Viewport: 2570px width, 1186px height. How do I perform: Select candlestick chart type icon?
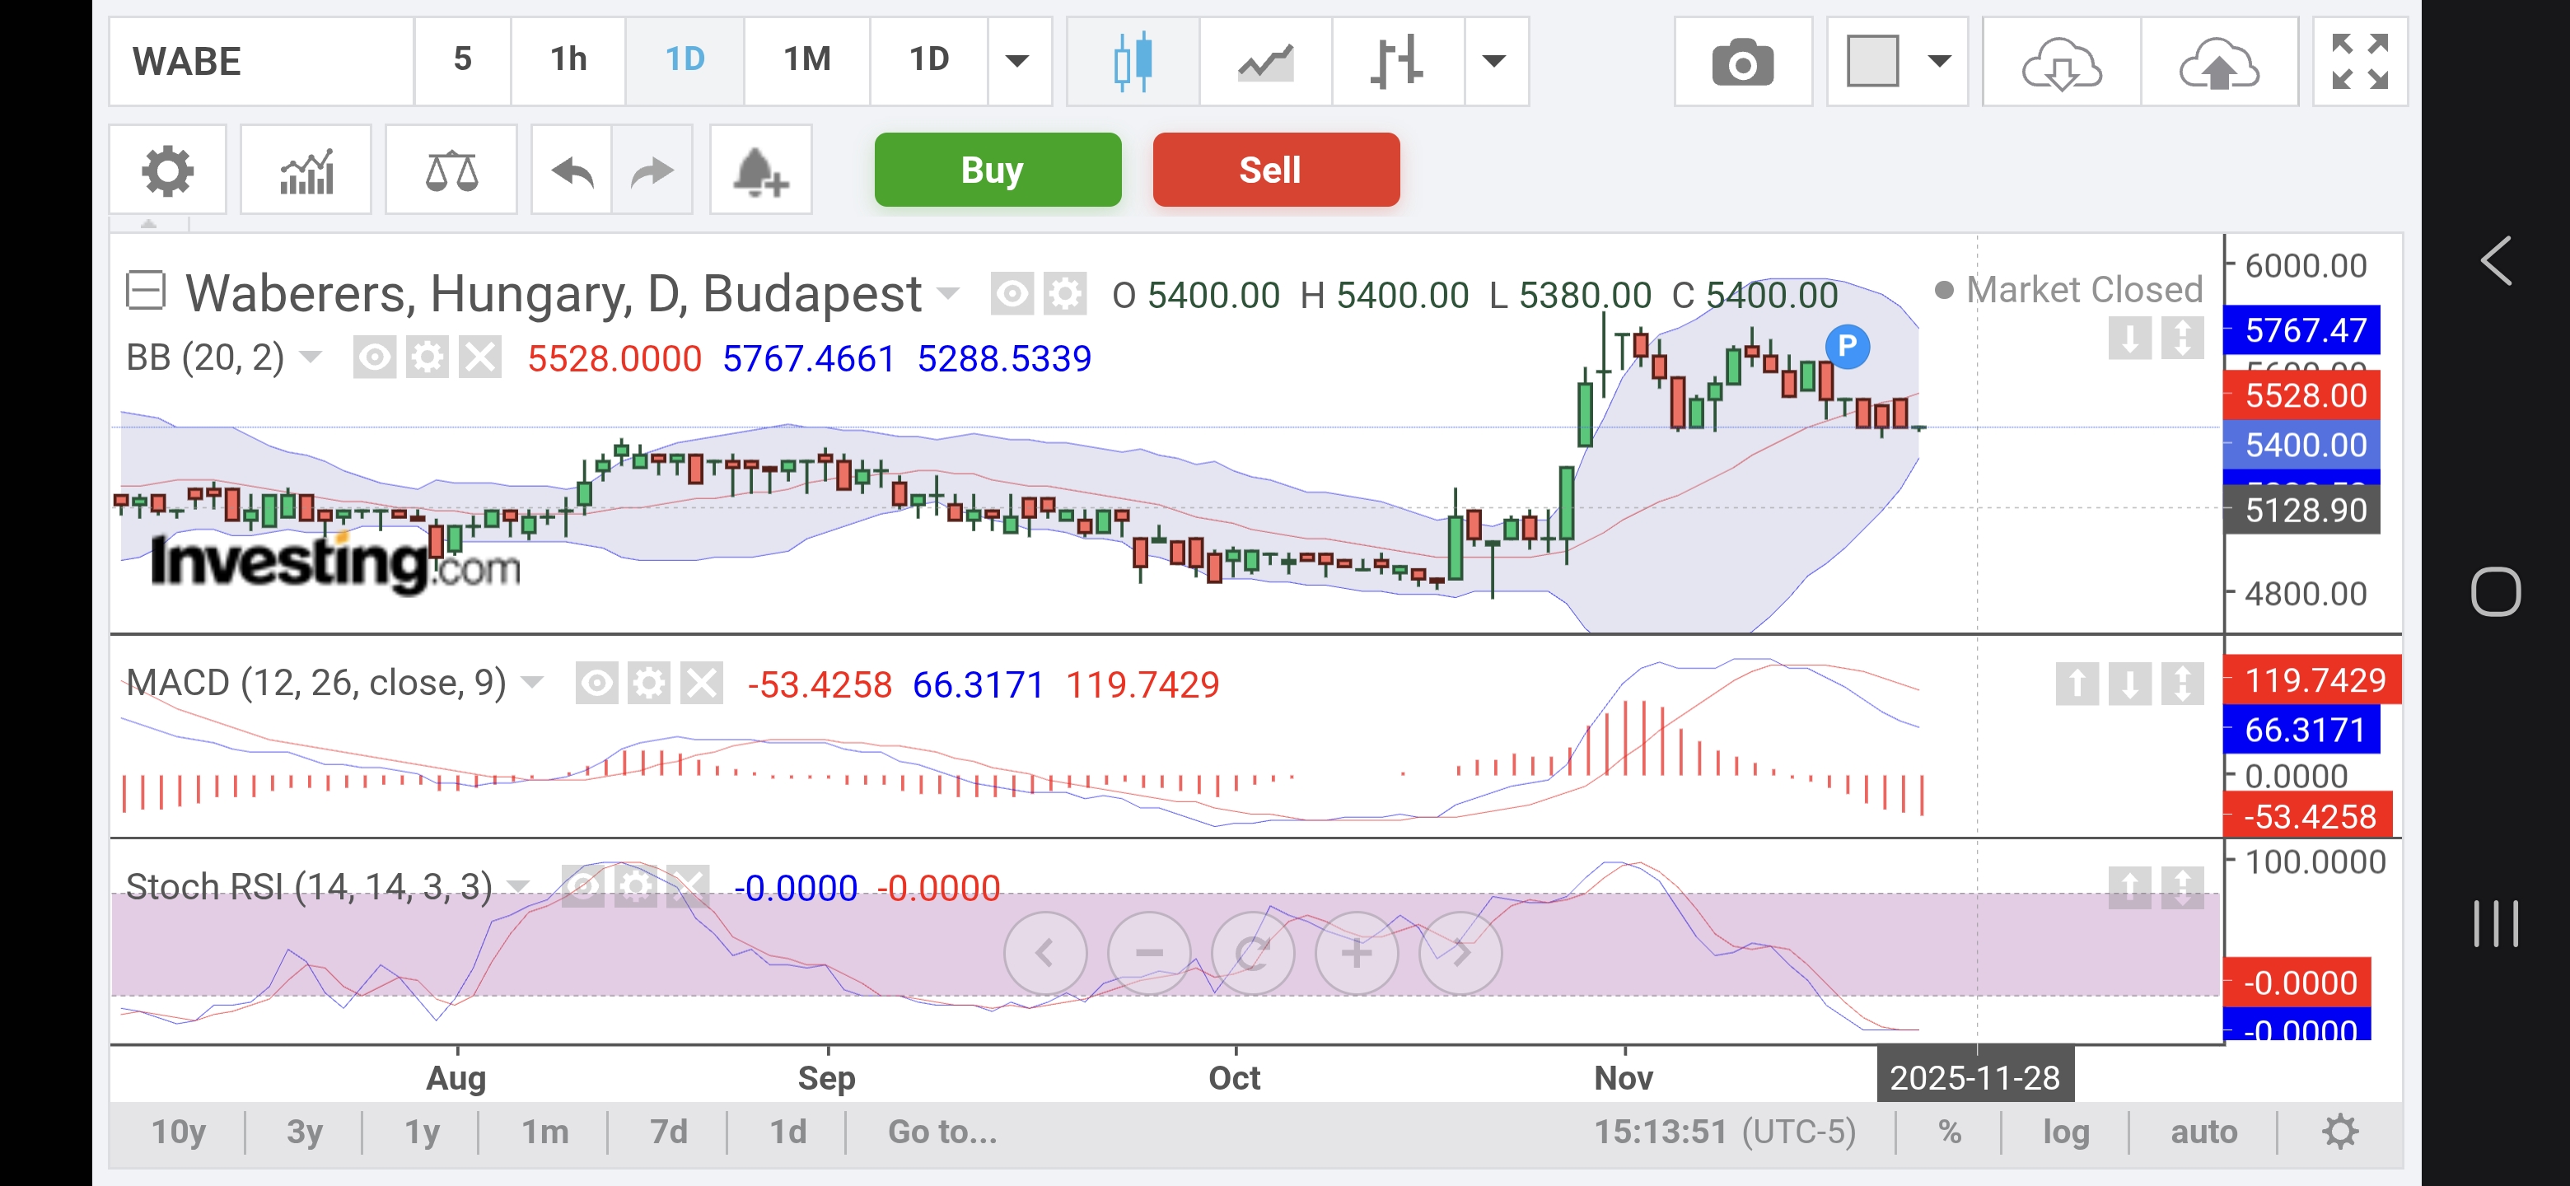pyautogui.click(x=1133, y=62)
